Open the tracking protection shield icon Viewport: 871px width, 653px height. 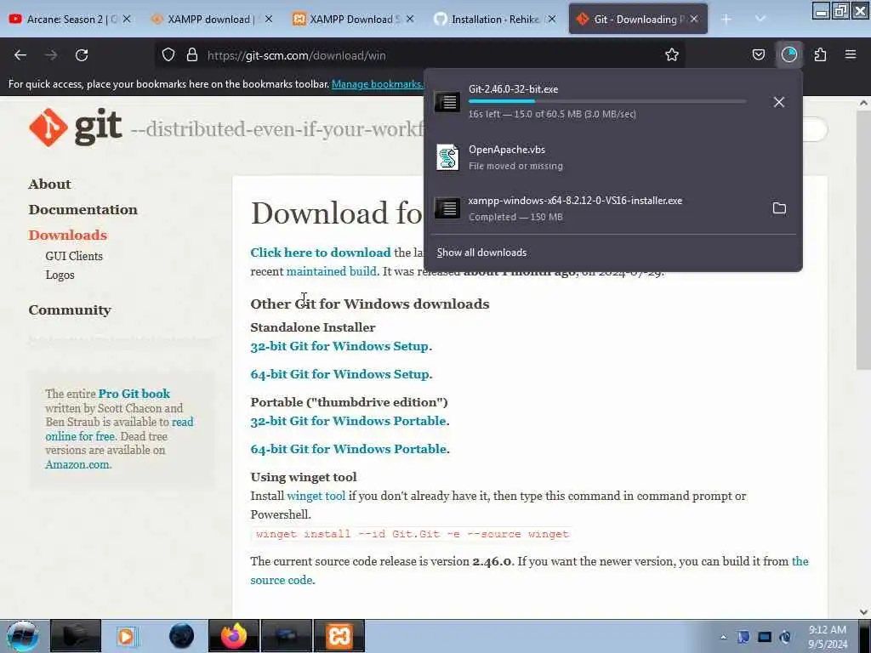point(168,55)
